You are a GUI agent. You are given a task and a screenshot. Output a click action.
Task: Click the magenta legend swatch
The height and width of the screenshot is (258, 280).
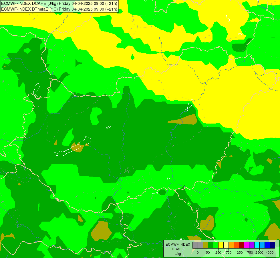247,245
